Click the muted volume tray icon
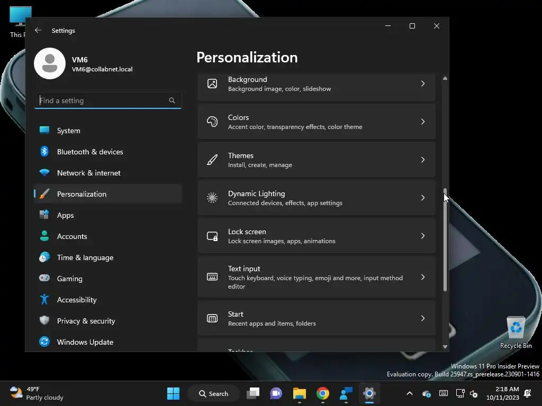542x406 pixels. pyautogui.click(x=474, y=393)
